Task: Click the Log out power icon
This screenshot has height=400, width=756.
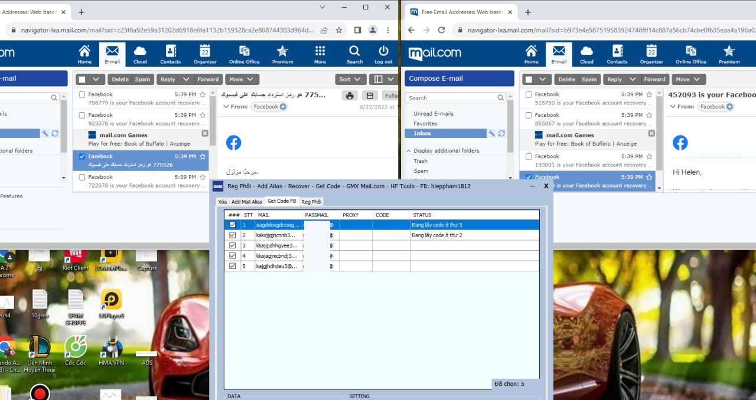Action: click(x=383, y=54)
